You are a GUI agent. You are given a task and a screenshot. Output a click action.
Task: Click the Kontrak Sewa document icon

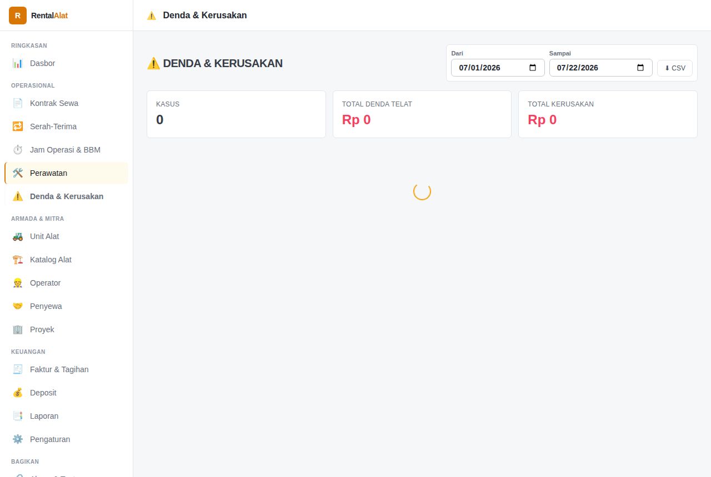coord(18,103)
